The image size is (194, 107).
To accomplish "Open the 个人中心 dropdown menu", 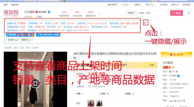I will tap(126, 5).
